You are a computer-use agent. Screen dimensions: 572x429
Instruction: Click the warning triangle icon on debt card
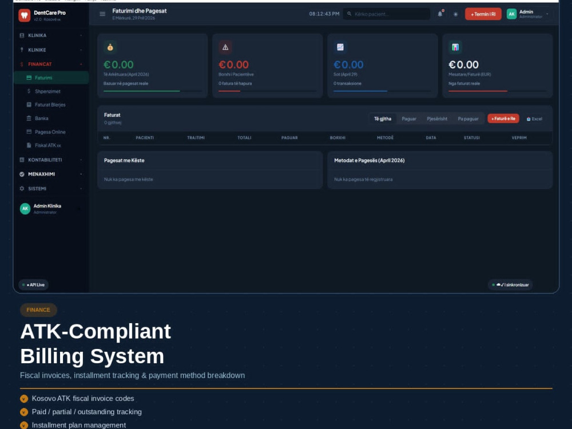225,47
